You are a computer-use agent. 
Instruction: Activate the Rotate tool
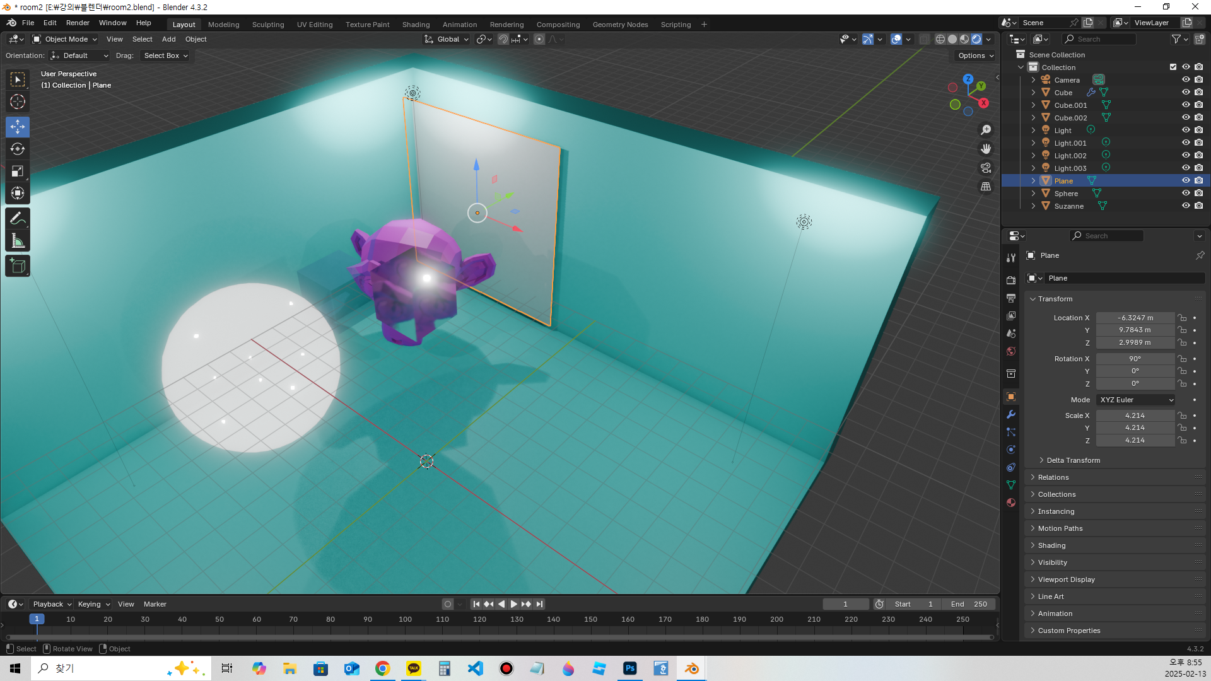coord(18,149)
